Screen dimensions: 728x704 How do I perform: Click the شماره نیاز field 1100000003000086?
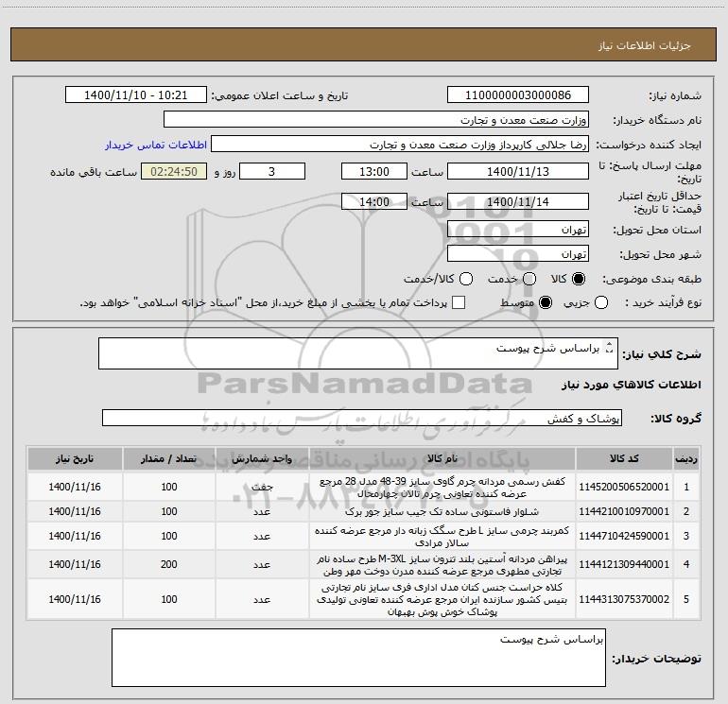tap(518, 94)
